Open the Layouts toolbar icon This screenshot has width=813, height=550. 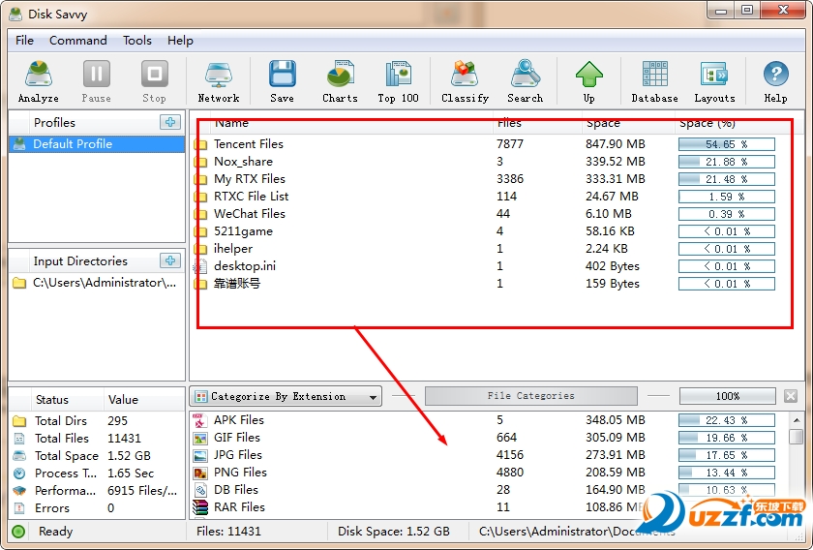[x=714, y=81]
